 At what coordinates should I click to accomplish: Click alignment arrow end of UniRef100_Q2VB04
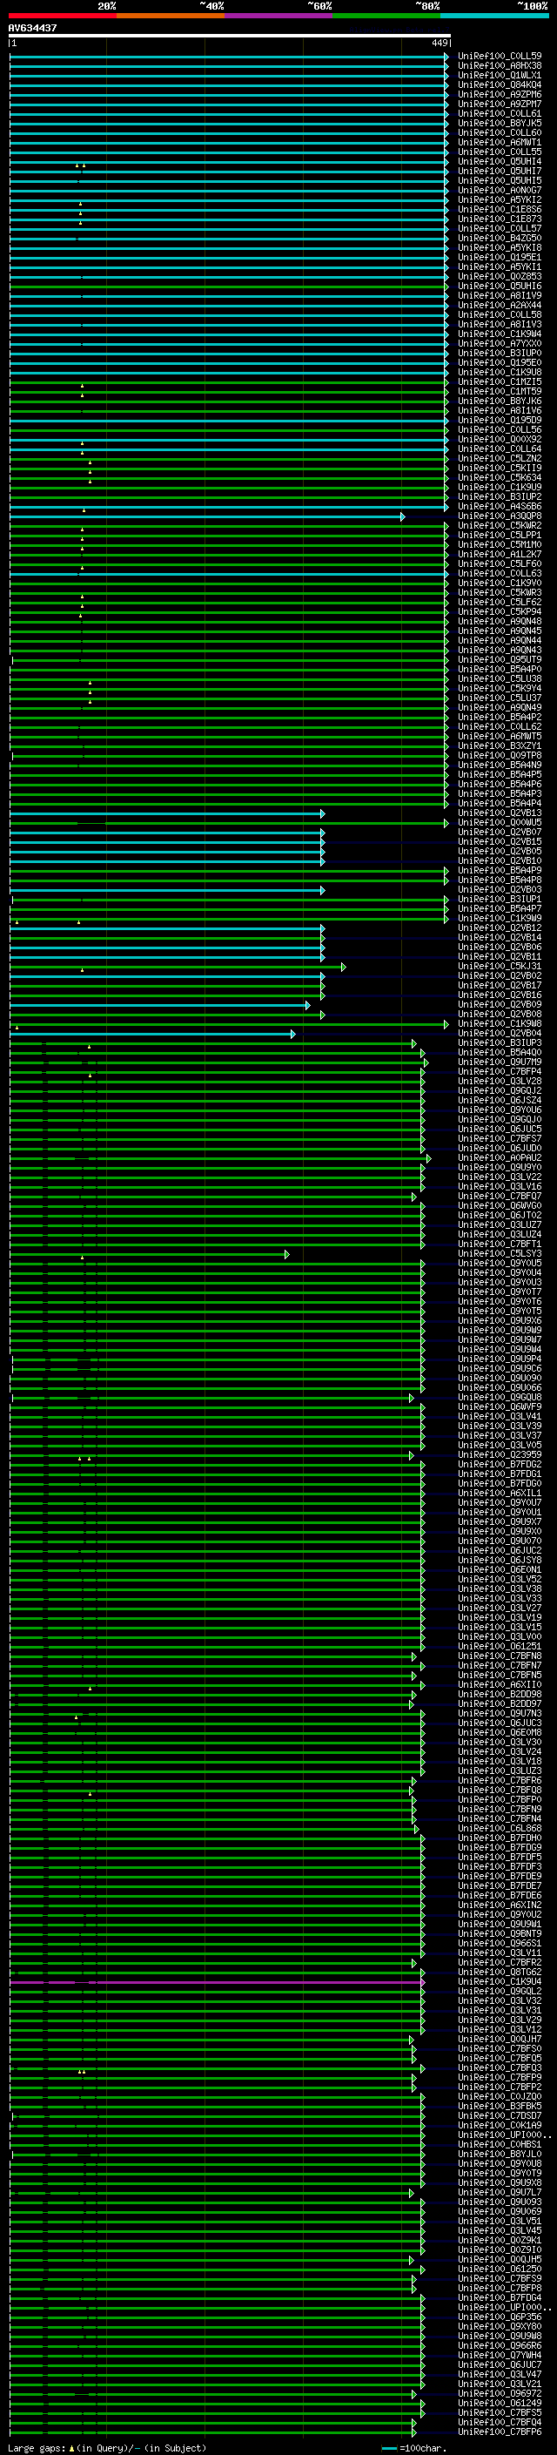point(293,1033)
